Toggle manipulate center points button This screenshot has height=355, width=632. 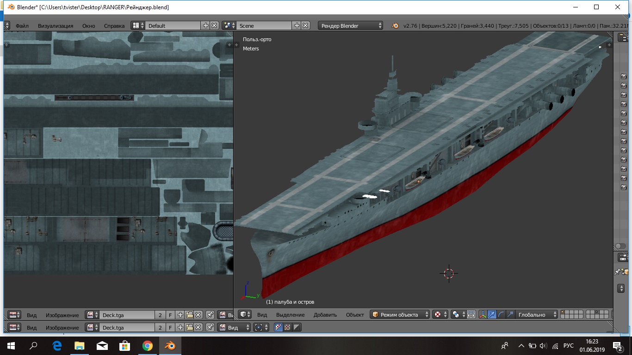[471, 315]
